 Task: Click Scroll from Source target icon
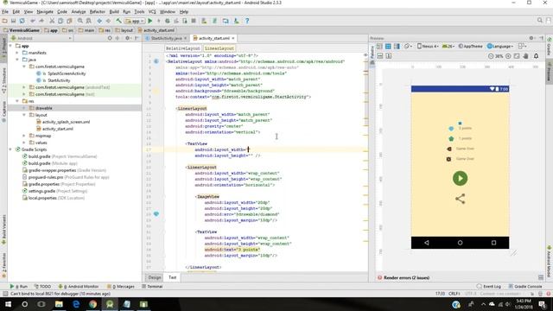(110, 38)
